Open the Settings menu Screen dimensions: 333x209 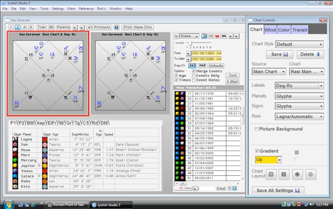coord(58,9)
